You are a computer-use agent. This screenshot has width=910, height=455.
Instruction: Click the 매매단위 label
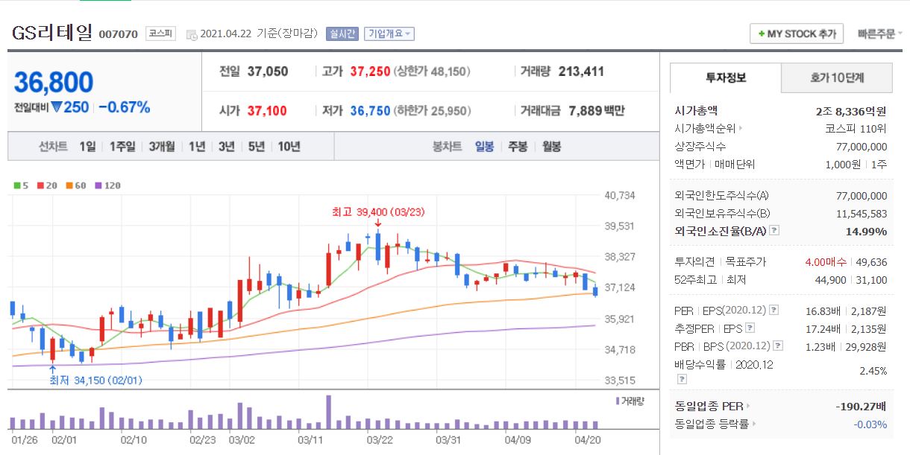click(x=735, y=165)
